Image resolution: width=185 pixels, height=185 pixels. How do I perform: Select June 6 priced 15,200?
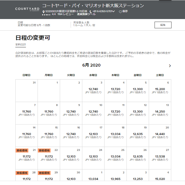(160, 91)
